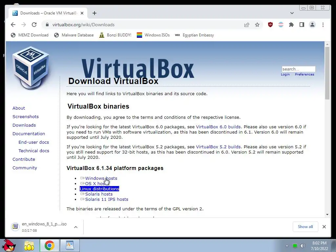The height and width of the screenshot is (252, 336).
Task: Open the MEMZ Download bookmark
Action: (30, 35)
